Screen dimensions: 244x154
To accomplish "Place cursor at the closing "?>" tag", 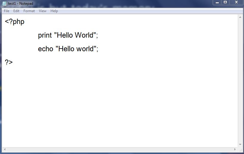I will [x=9, y=62].
